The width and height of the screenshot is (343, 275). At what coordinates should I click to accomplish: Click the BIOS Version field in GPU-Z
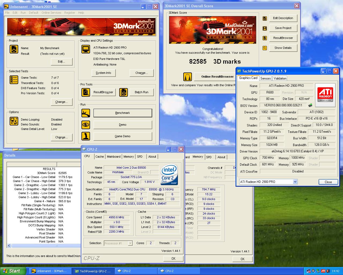(x=283, y=105)
